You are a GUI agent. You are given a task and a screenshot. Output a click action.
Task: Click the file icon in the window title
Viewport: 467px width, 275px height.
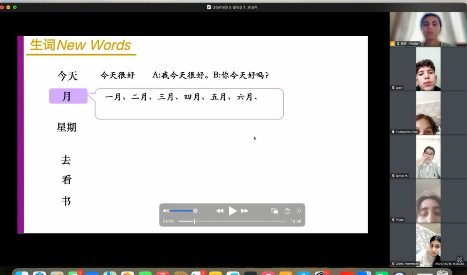[209, 7]
